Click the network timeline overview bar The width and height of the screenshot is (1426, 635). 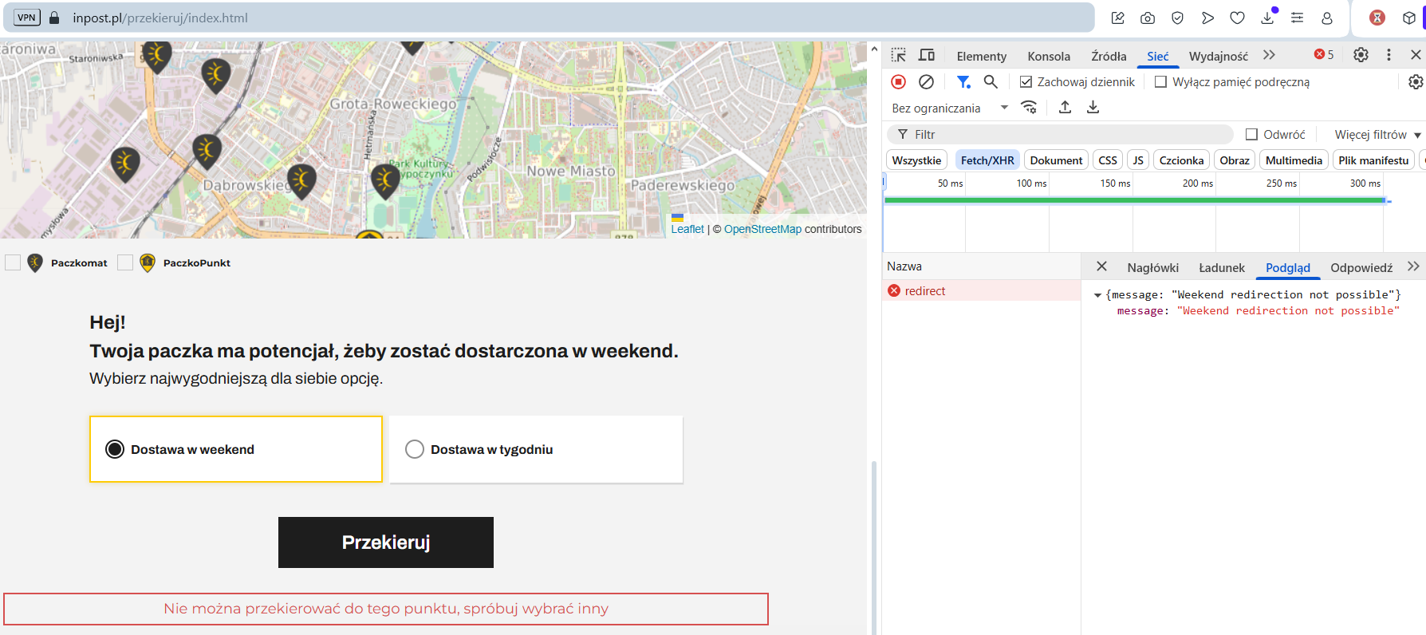pyautogui.click(x=1134, y=200)
